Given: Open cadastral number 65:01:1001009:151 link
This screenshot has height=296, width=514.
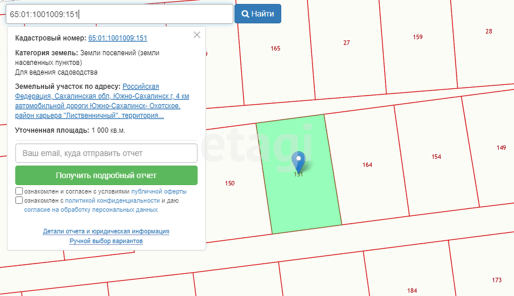Looking at the screenshot, I should coord(118,38).
